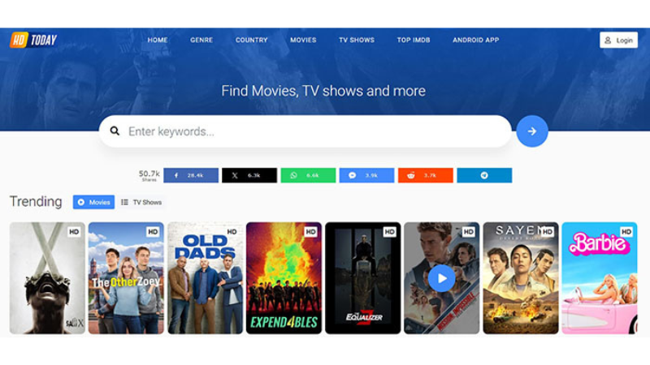Open the Barbie movie poster
The height and width of the screenshot is (365, 650).
coord(600,278)
